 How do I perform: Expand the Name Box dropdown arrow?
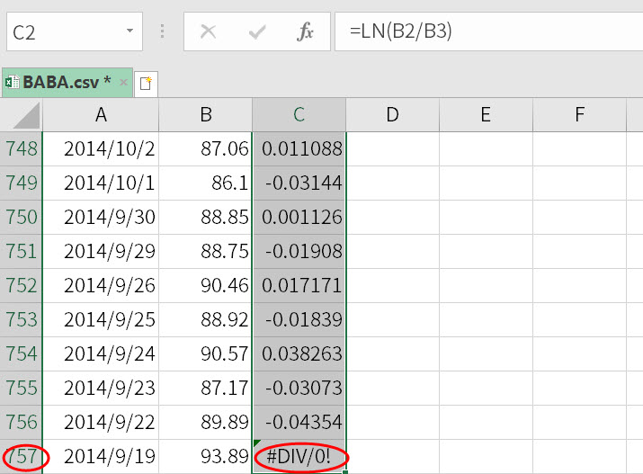point(129,31)
